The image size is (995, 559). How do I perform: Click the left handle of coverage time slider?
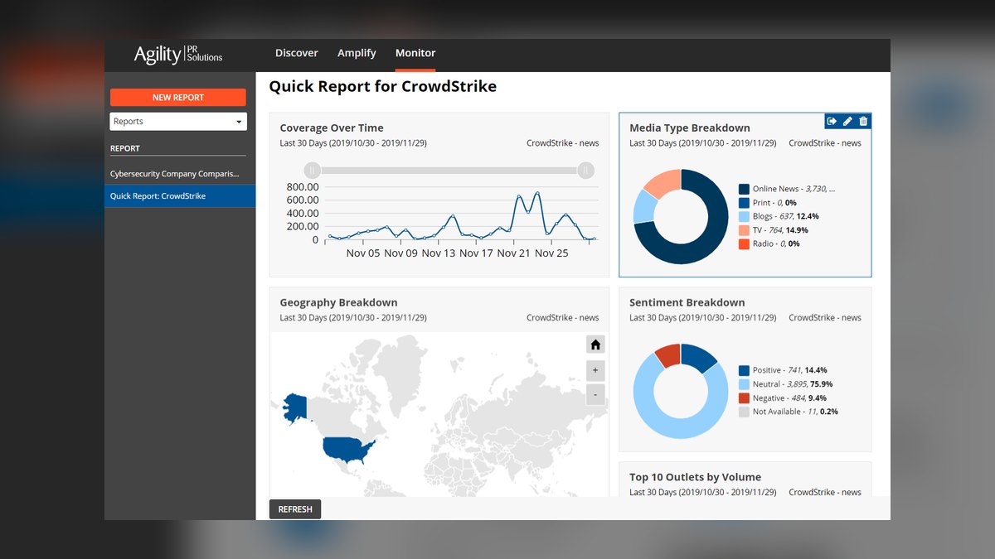(312, 171)
